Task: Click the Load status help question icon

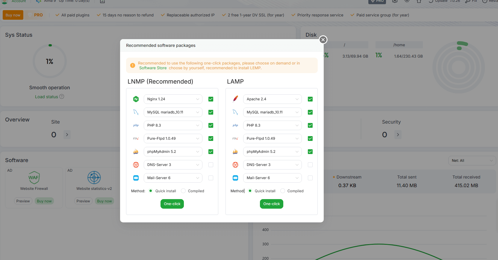Action: click(62, 96)
